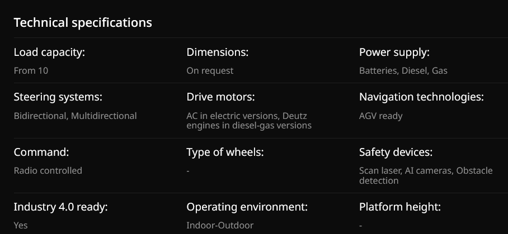Select the Industry 4.0 ready label
508x234 pixels.
pos(60,207)
